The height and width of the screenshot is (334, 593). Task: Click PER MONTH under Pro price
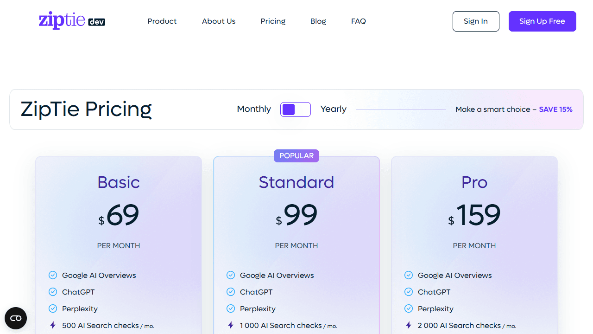474,246
